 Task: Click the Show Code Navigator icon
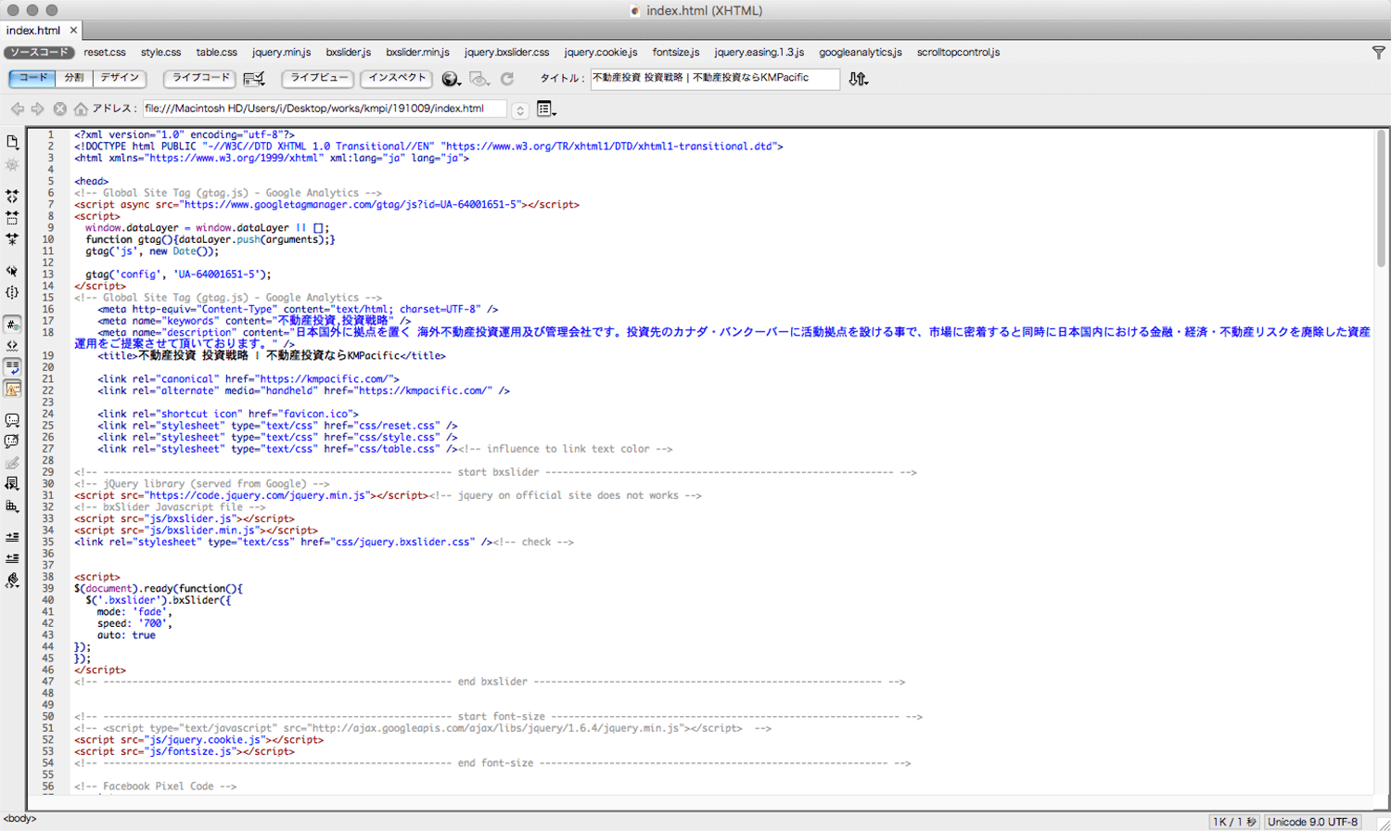click(x=12, y=165)
